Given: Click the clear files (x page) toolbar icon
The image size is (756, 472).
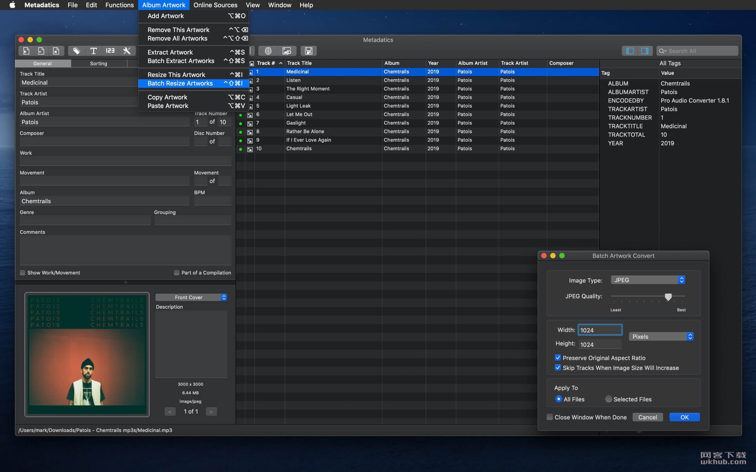Looking at the screenshot, I should (x=56, y=51).
